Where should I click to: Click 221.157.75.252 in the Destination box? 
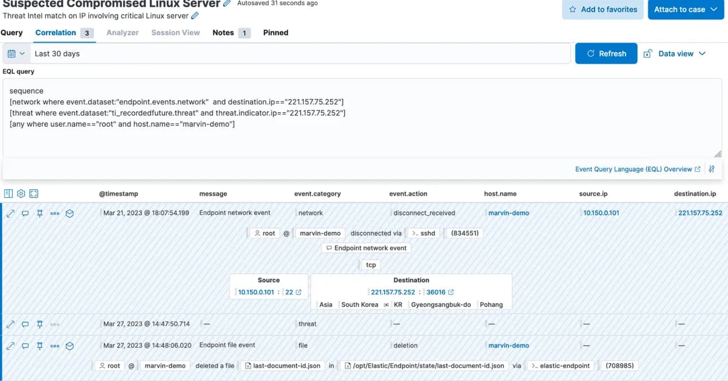393,292
